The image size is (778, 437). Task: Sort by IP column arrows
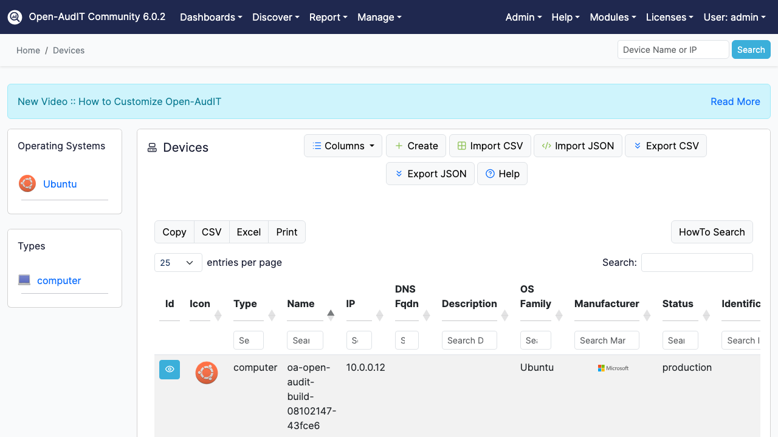tap(379, 316)
